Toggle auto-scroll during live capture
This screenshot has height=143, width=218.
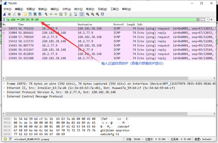(x=76, y=14)
